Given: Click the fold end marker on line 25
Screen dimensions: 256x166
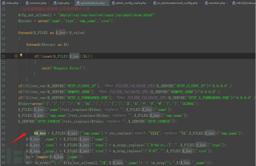Looking at the screenshot, I should 16,80.
